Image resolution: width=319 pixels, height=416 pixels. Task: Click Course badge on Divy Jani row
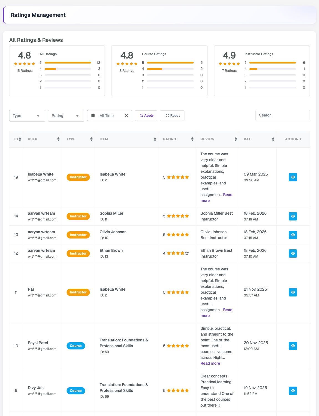pos(76,391)
